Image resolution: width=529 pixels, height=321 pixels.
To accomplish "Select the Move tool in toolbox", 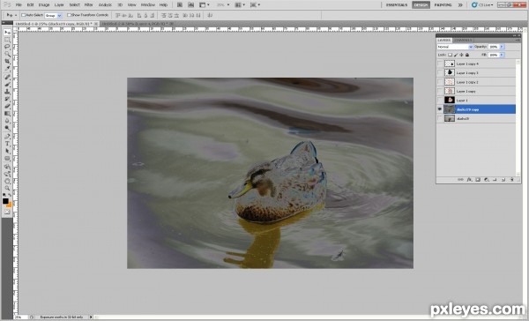I will (x=7, y=32).
